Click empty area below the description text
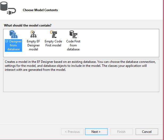This screenshot has width=164, height=140. pyautogui.click(x=80, y=82)
